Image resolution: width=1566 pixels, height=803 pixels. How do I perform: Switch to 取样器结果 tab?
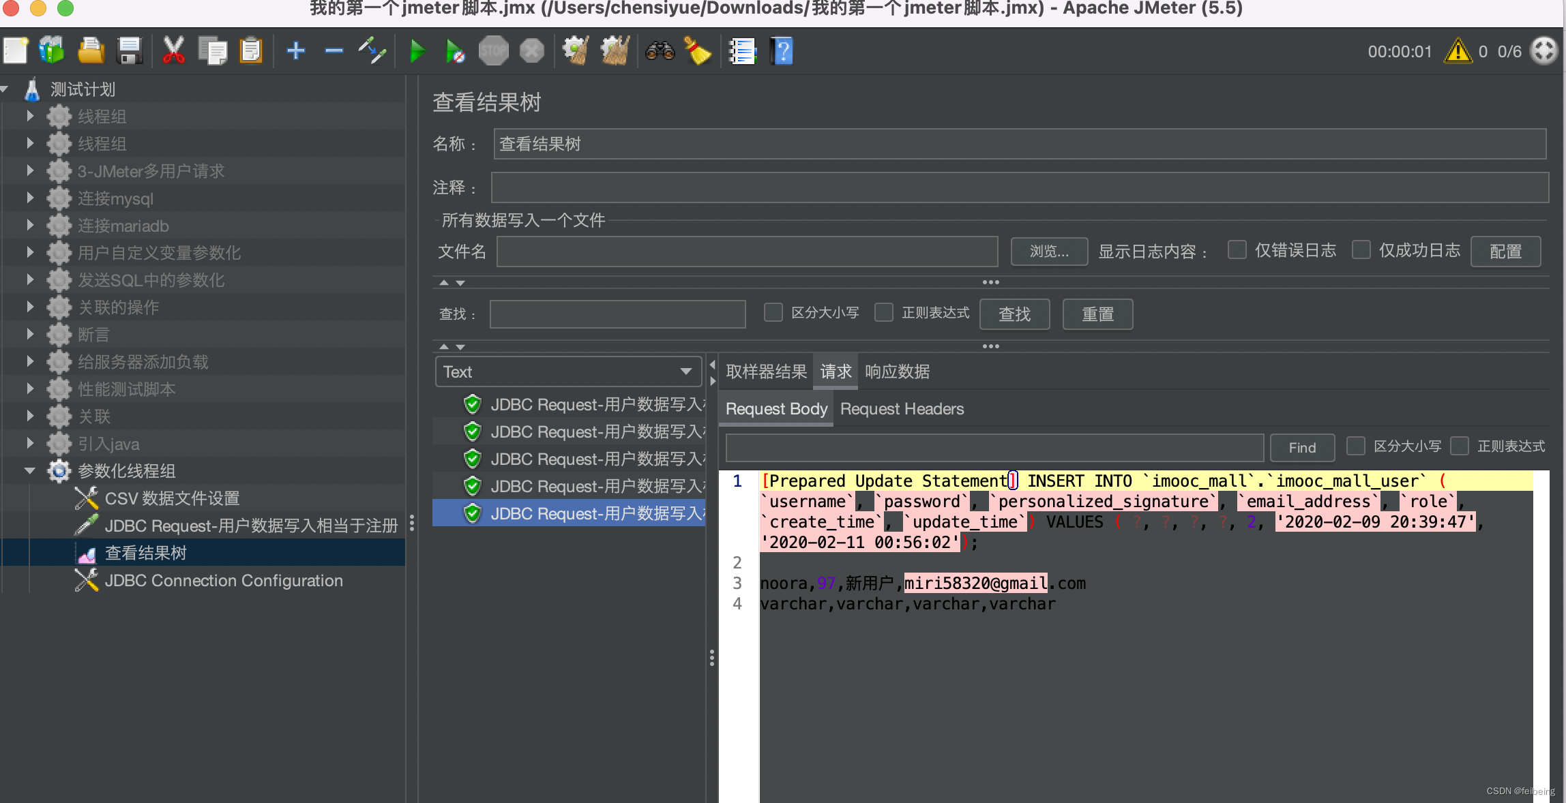tap(766, 372)
